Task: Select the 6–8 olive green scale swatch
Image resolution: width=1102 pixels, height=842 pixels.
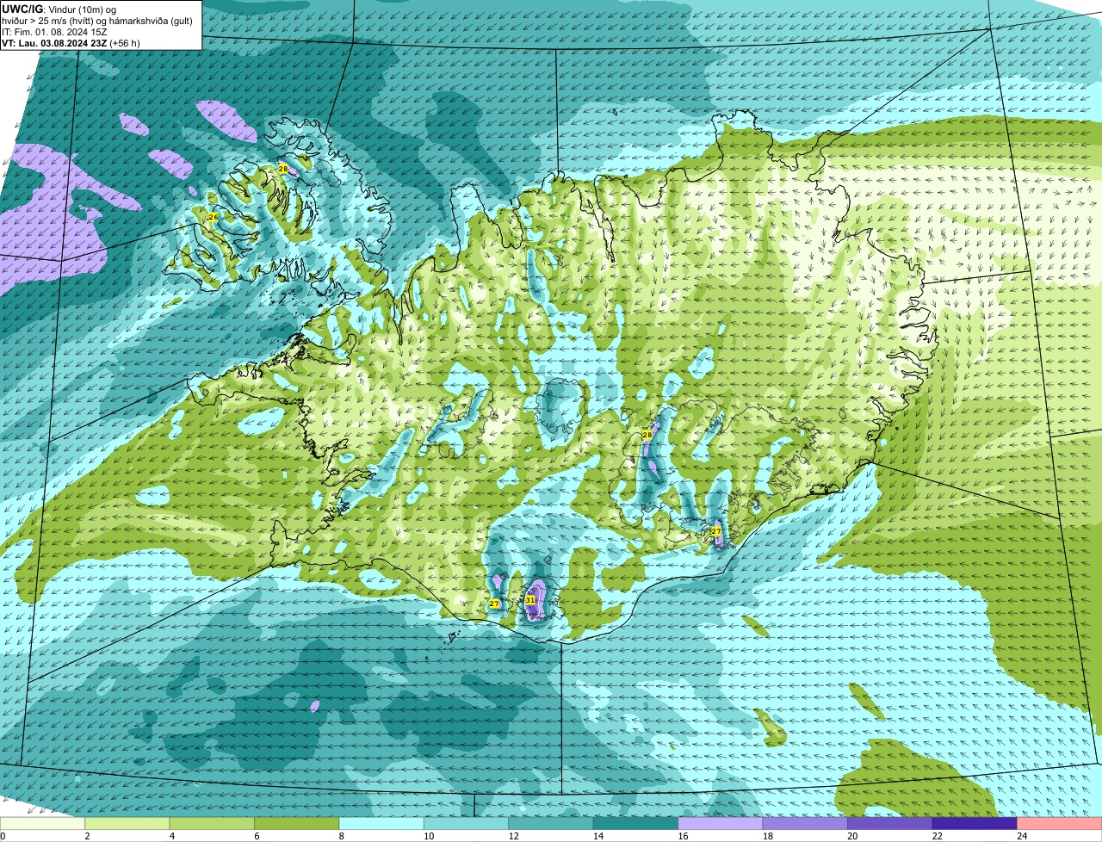Action: click(297, 823)
